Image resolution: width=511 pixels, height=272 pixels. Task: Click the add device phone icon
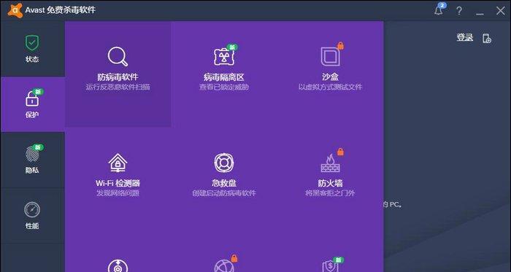pyautogui.click(x=487, y=38)
